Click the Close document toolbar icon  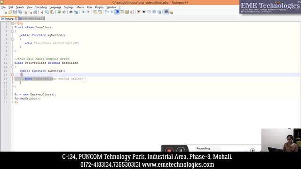[x=25, y=12]
